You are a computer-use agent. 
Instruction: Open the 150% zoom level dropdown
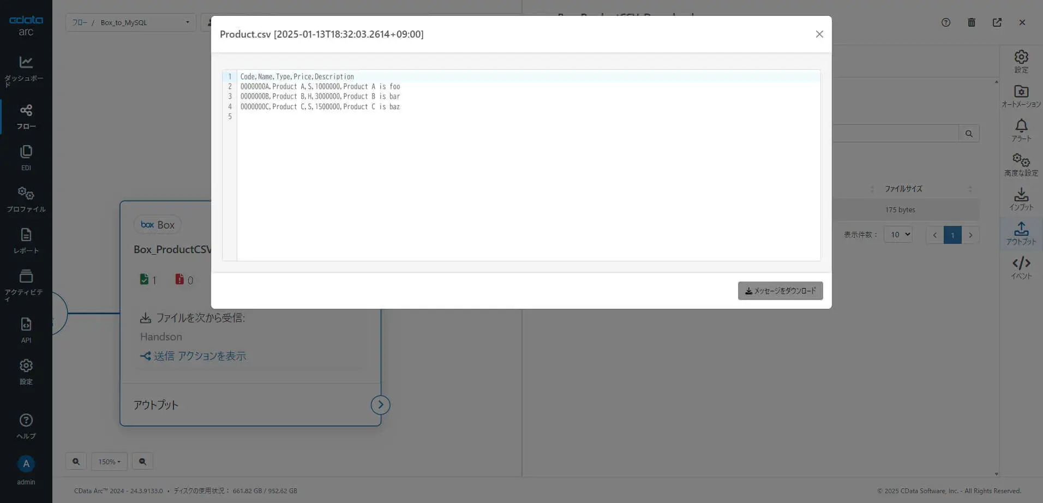click(109, 462)
